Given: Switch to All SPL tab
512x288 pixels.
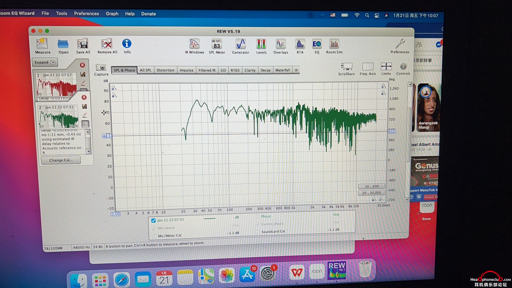Looking at the screenshot, I should point(146,70).
